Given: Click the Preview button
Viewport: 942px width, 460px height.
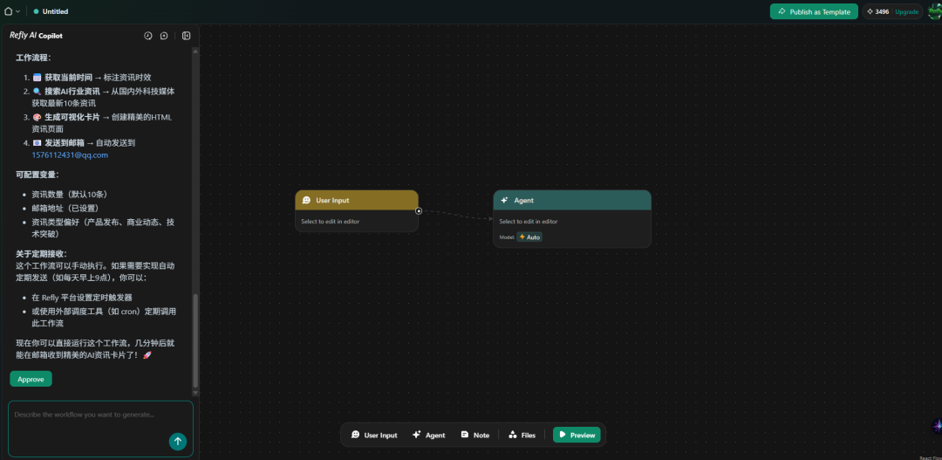Looking at the screenshot, I should click(x=577, y=435).
